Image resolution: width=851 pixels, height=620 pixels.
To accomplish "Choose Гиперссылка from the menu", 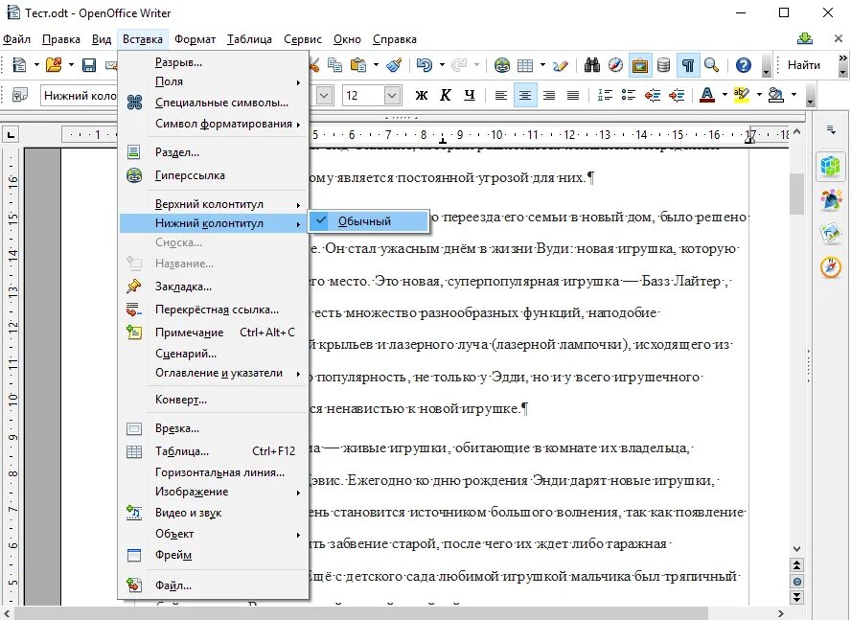I will click(x=214, y=176).
